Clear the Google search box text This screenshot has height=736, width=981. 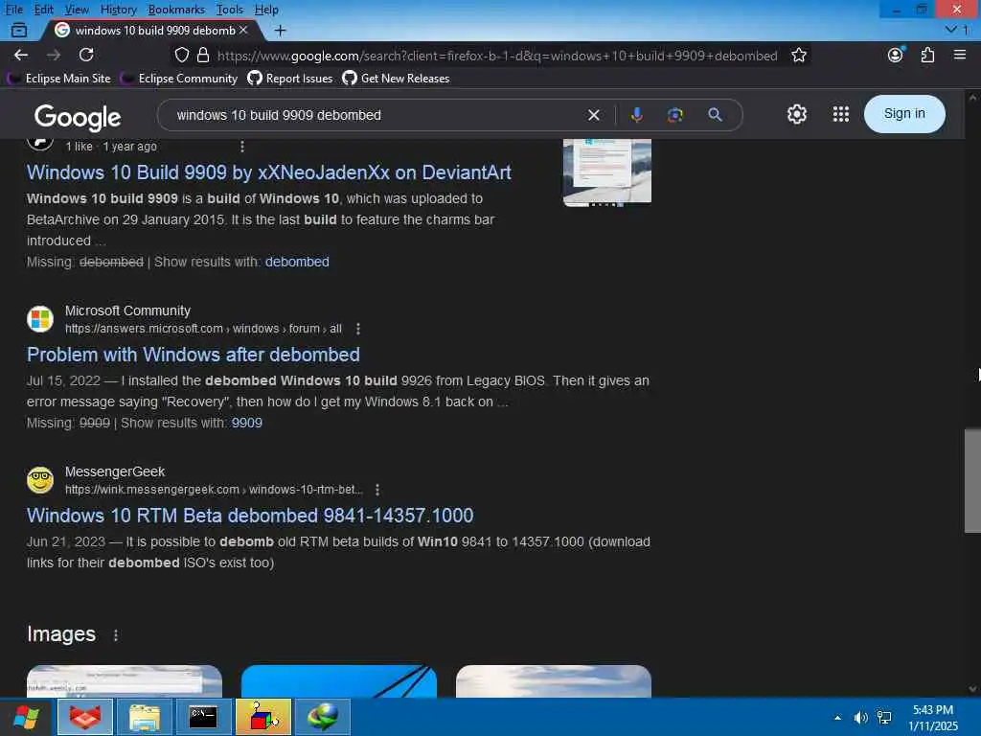(x=593, y=115)
